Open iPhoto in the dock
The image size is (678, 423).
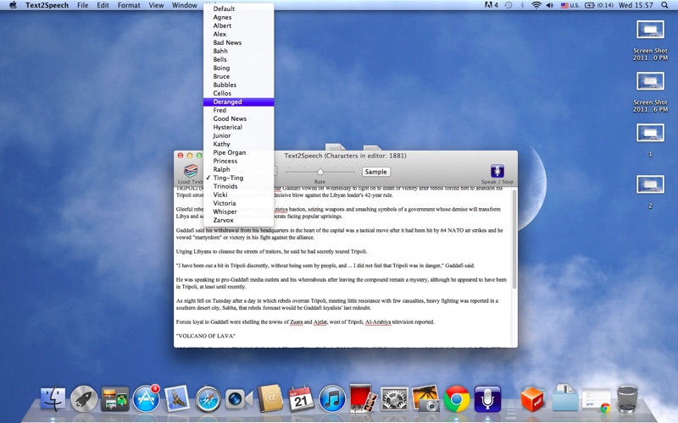point(425,398)
